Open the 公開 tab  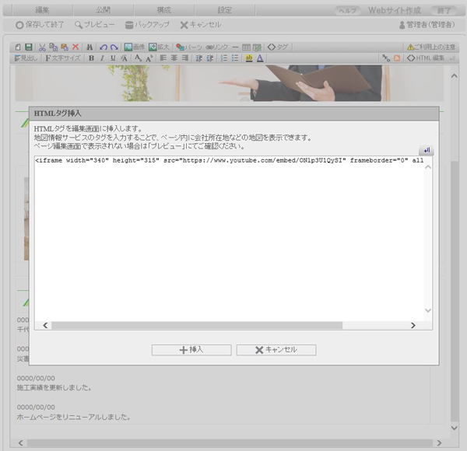click(103, 10)
